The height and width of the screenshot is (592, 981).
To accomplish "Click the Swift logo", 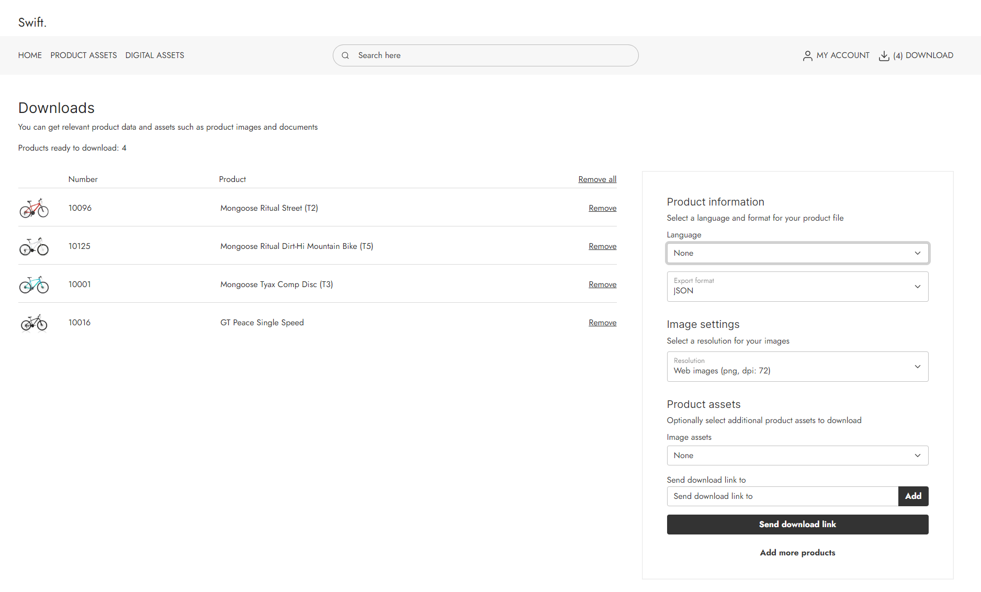I will click(32, 22).
